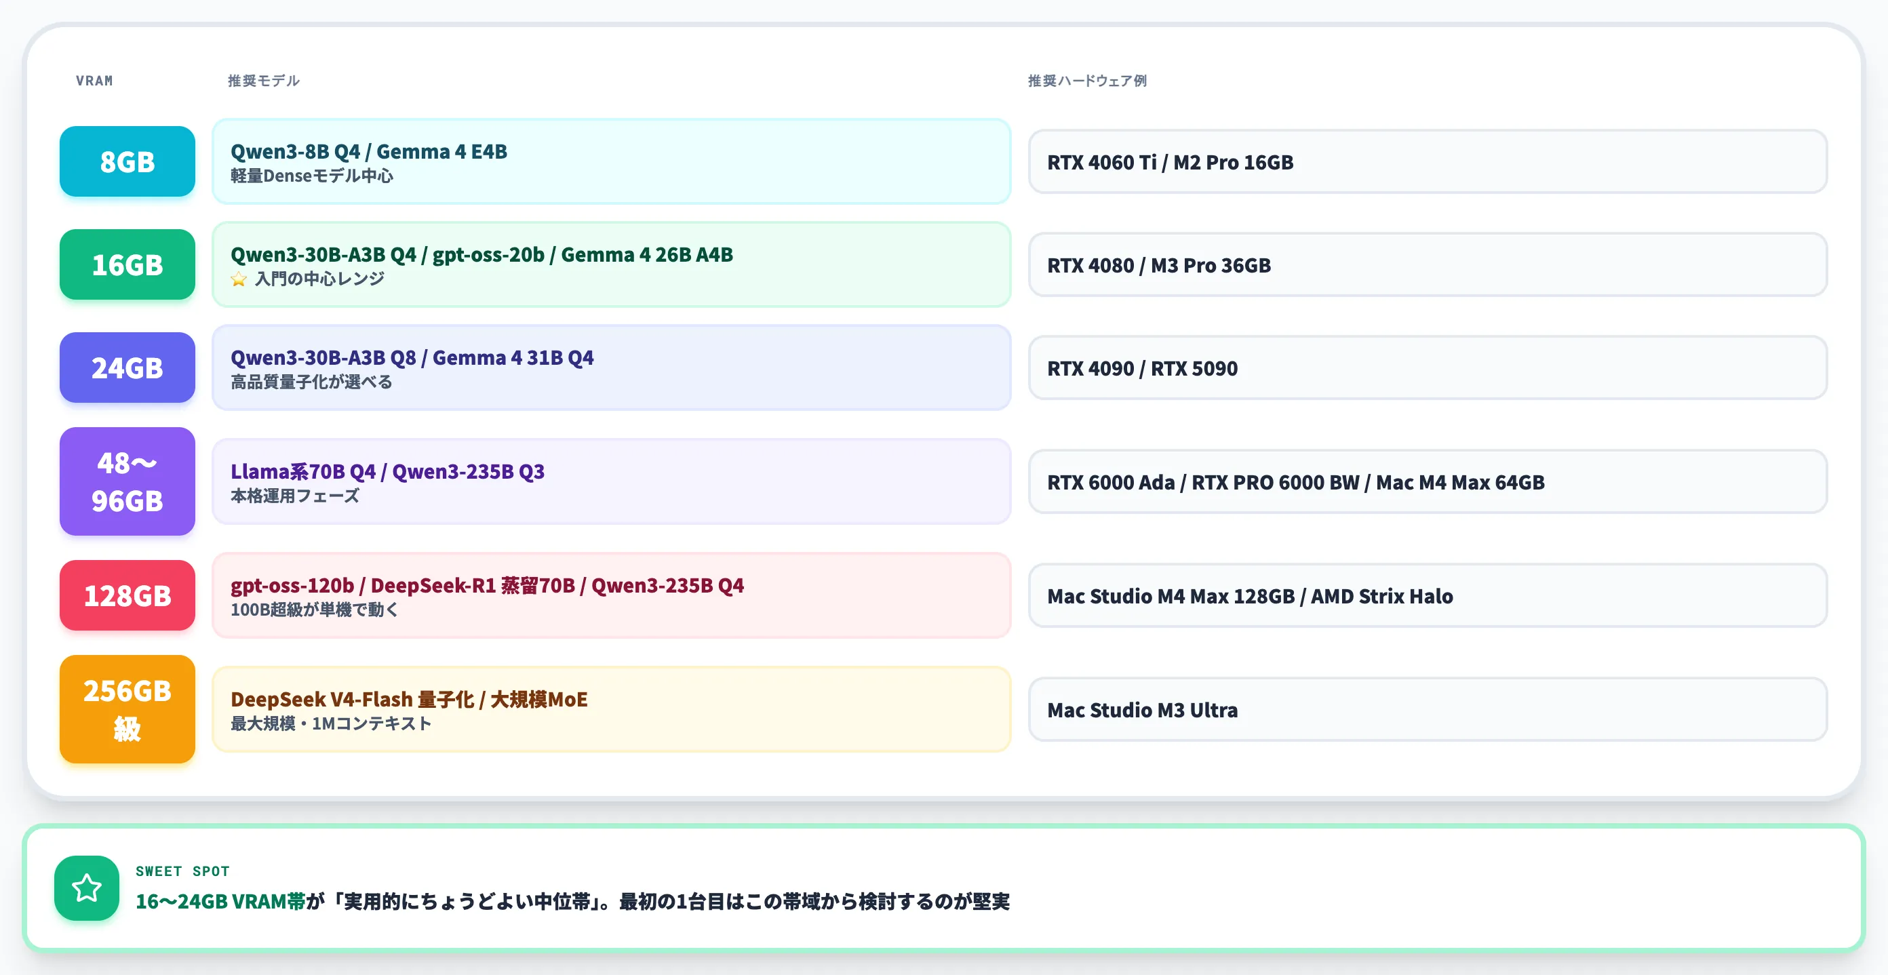This screenshot has width=1888, height=975.
Task: Click the RTX 4080 / M3 Pro 36GB card
Action: coord(1428,264)
